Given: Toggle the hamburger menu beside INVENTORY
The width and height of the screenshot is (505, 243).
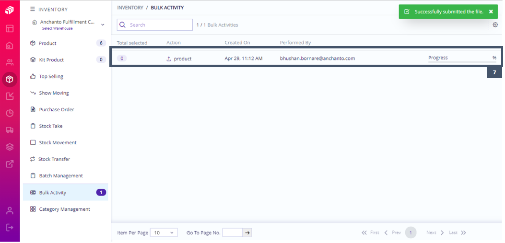Looking at the screenshot, I should pyautogui.click(x=33, y=9).
